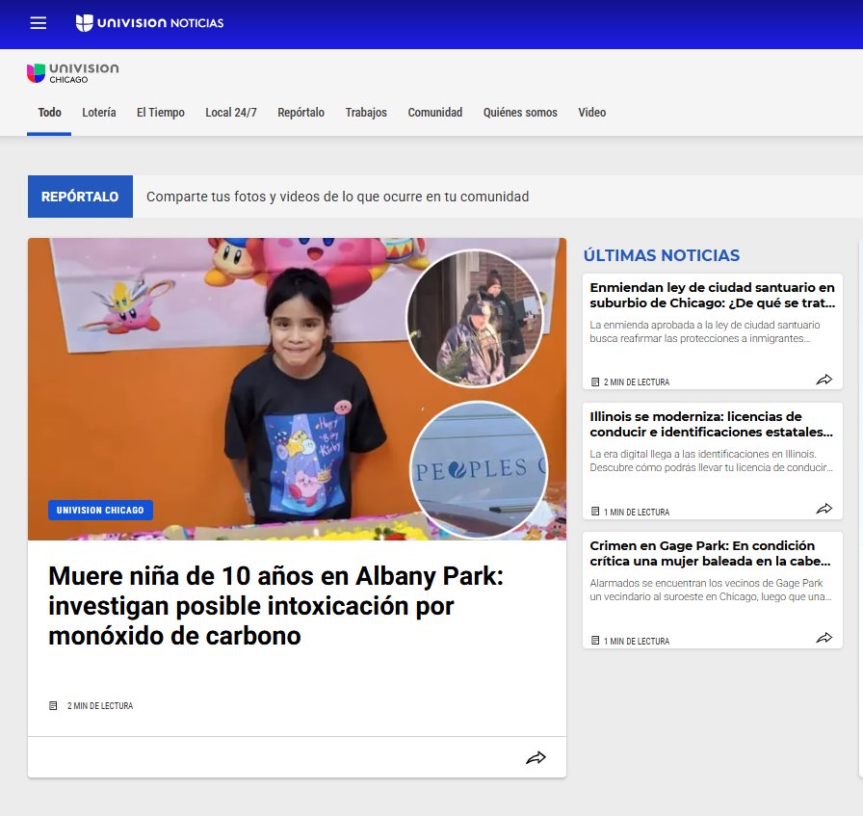Share the ciudad santuario article
This screenshot has height=816, width=863.
pos(824,380)
